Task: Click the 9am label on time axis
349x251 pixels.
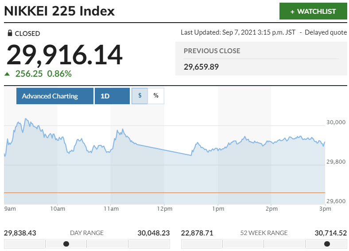Action: click(x=10, y=209)
